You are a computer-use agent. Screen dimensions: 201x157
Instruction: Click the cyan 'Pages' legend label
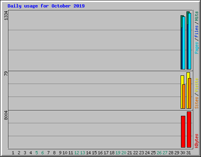pyautogui.click(x=196, y=48)
